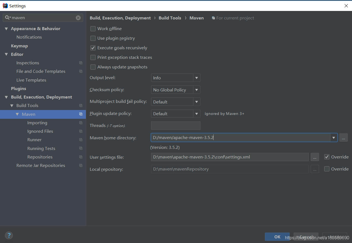Browse for Local repository with ... button

pos(315,169)
